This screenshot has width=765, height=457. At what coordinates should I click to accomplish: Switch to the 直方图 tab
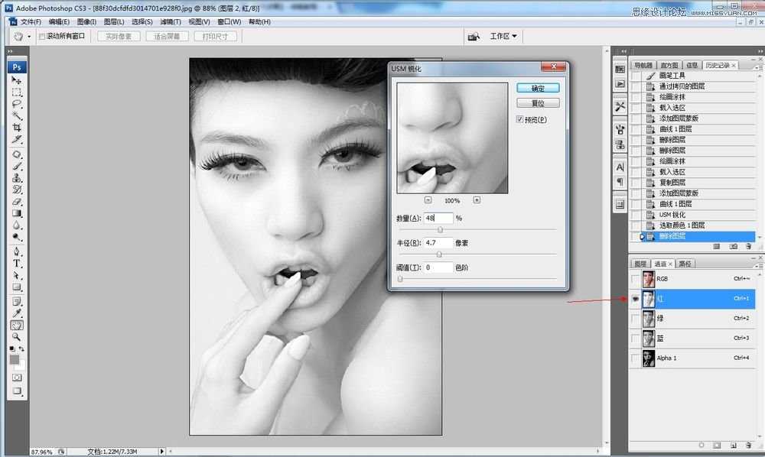tap(669, 65)
